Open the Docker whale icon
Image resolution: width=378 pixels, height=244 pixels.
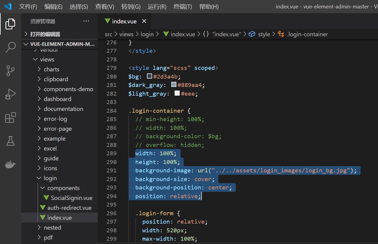(10, 164)
